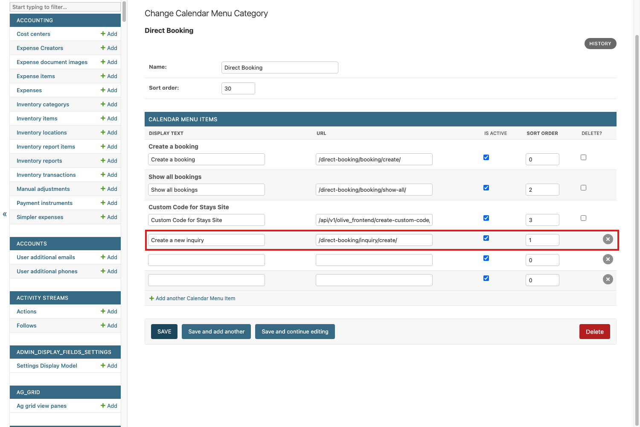Open Expense Creators list
The width and height of the screenshot is (640, 427).
click(40, 48)
